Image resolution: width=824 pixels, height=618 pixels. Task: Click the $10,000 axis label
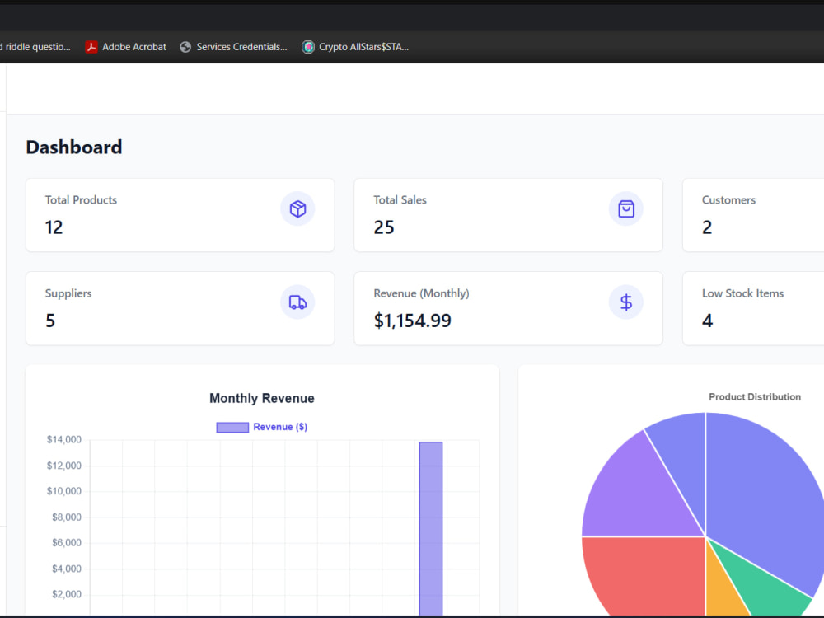[x=64, y=491]
